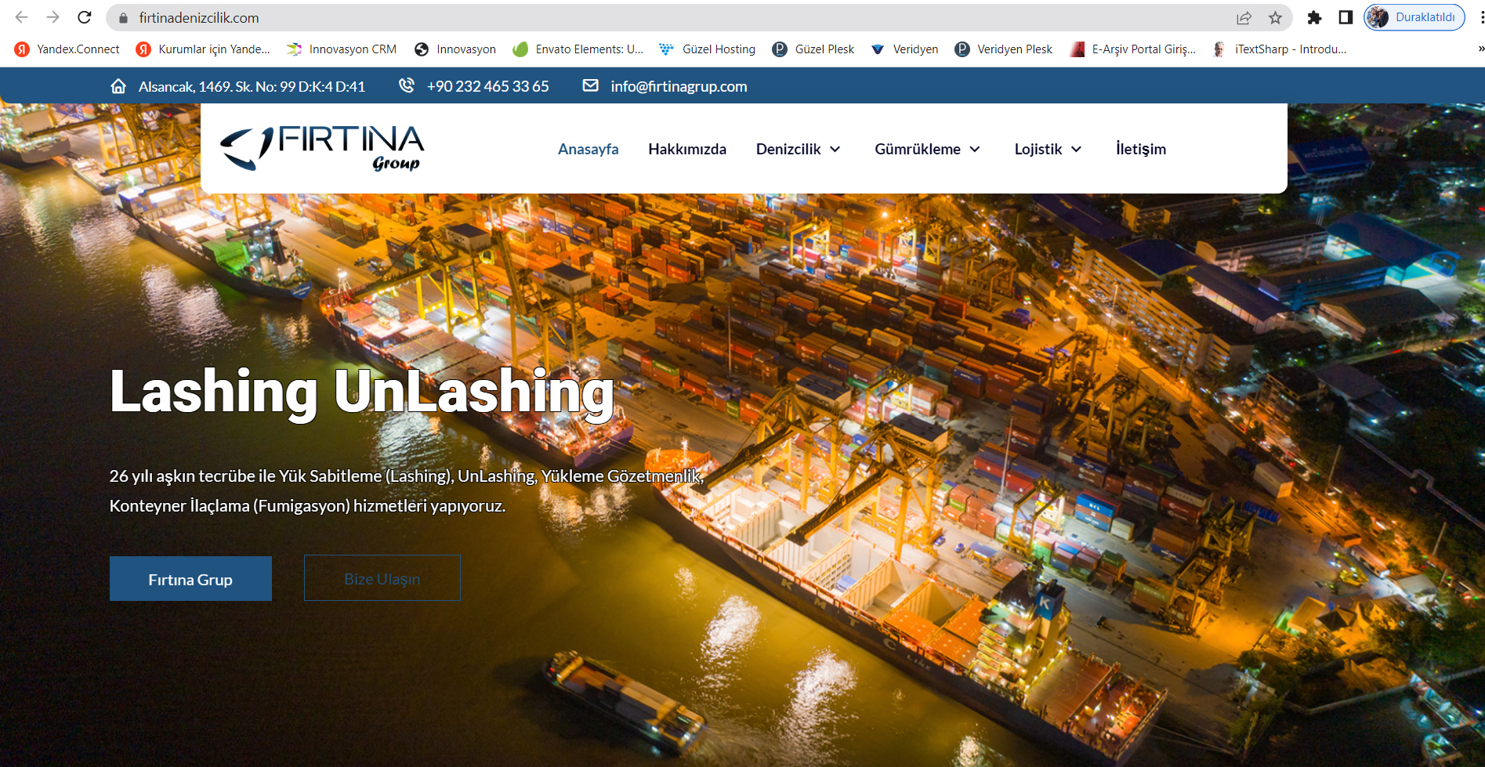The height and width of the screenshot is (767, 1485).
Task: Open Chrome three-dot menu
Action: click(x=1480, y=17)
